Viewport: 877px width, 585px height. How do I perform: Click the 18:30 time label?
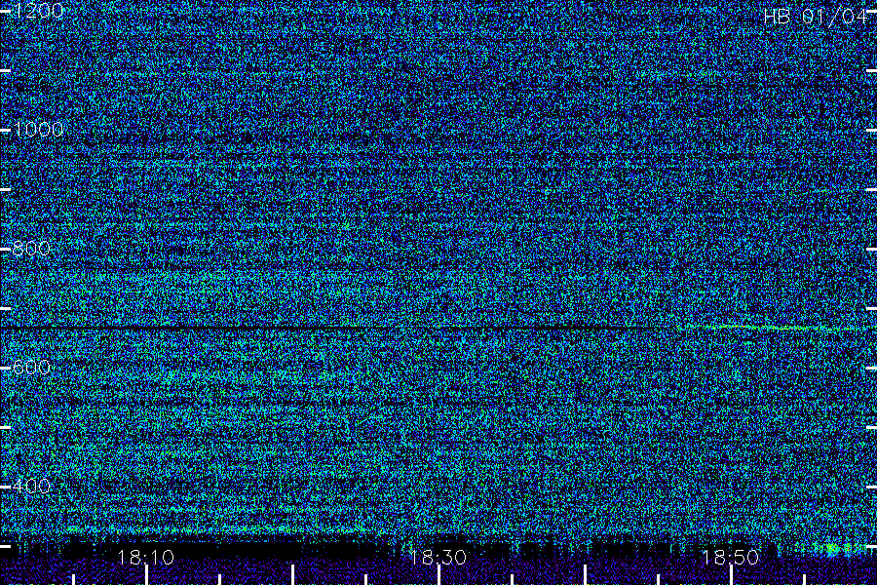[438, 557]
